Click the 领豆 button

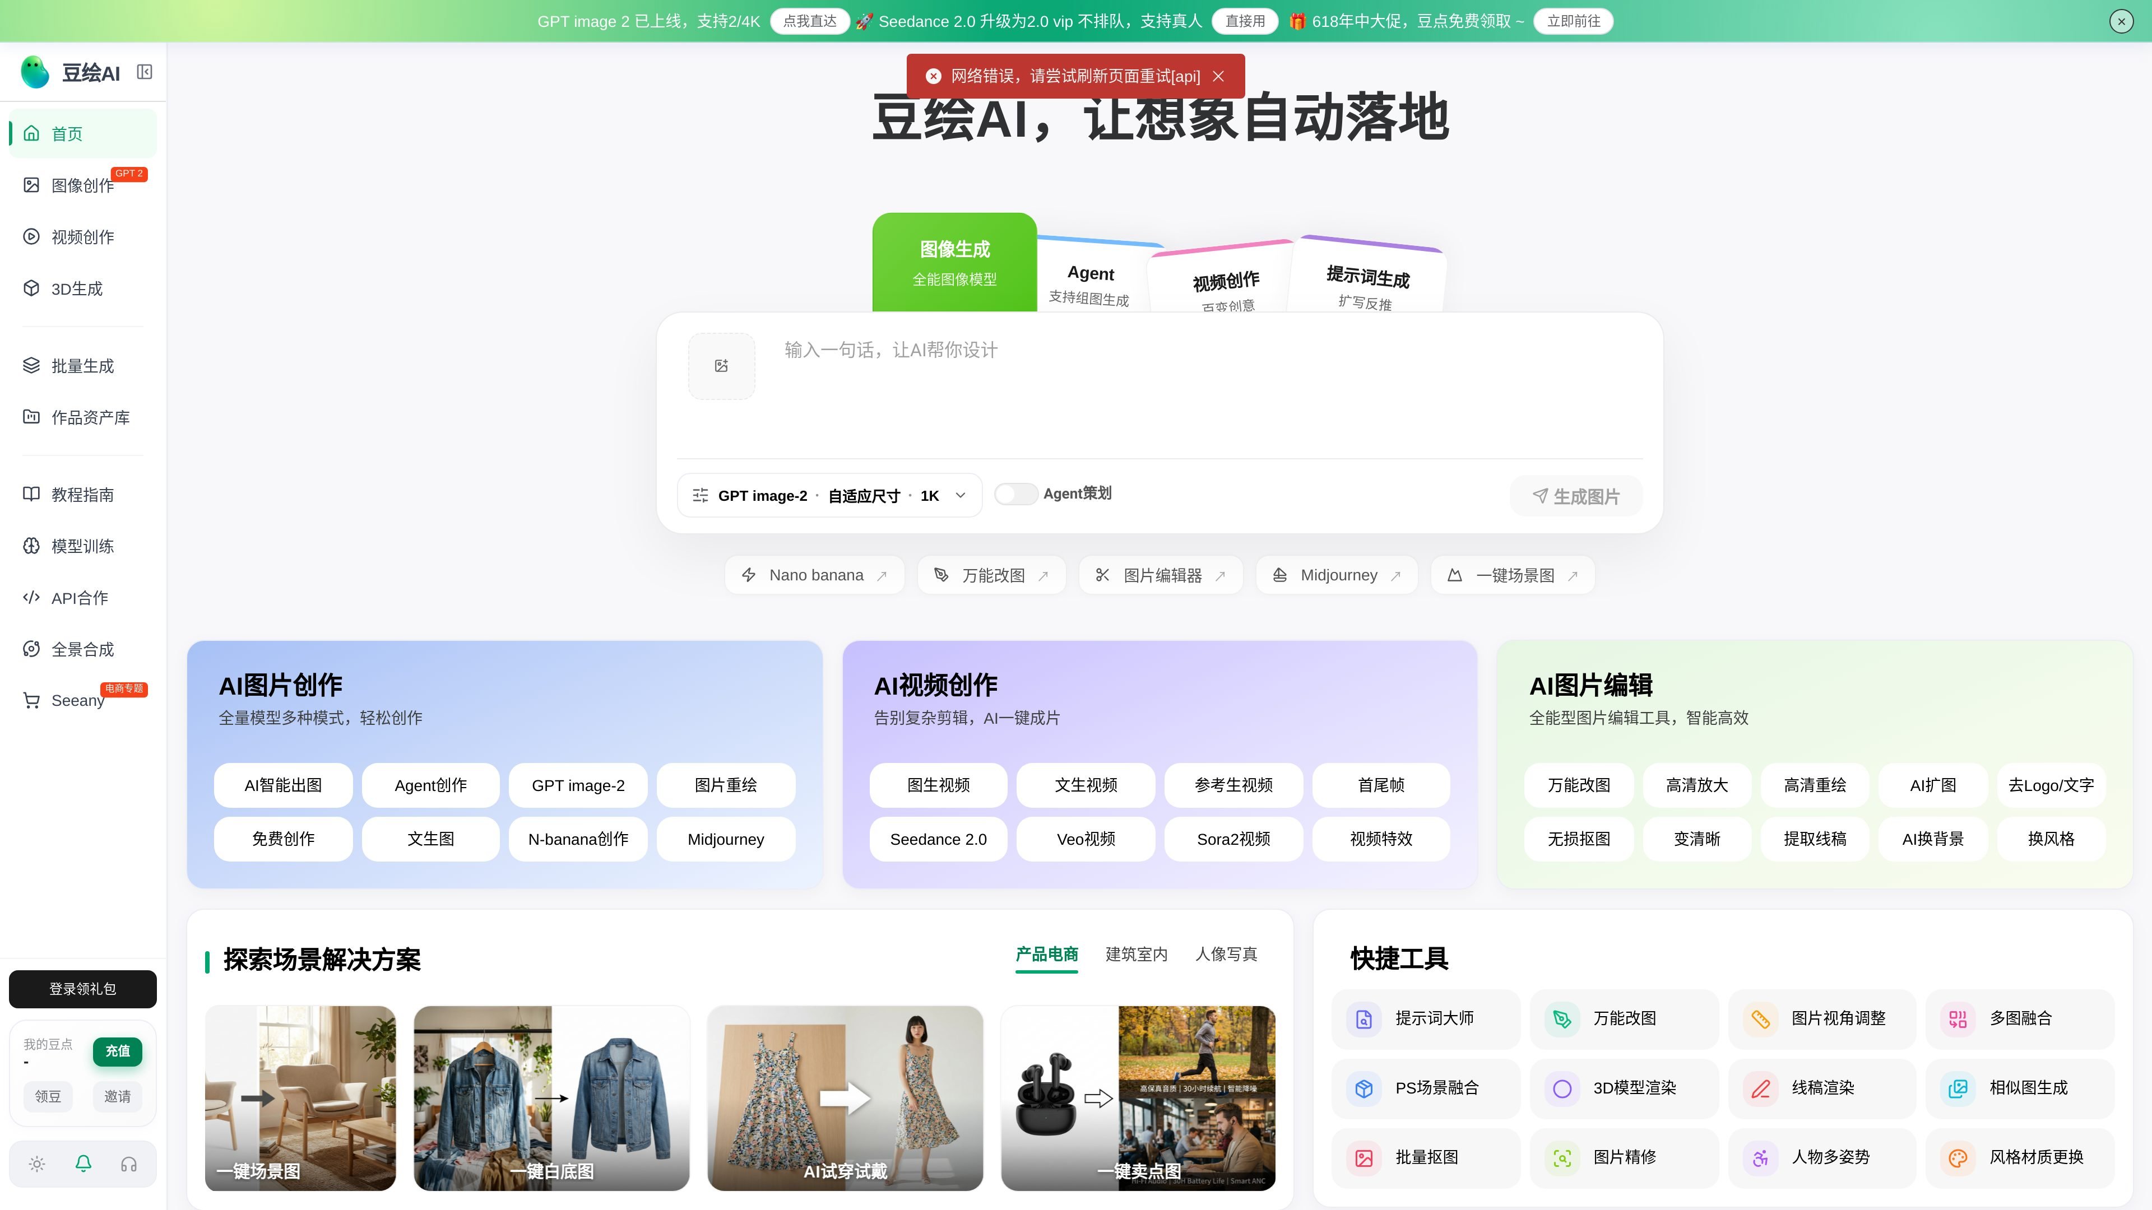pyautogui.click(x=48, y=1096)
